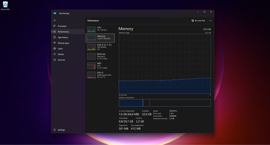The height and width of the screenshot is (145, 270).
Task: Open the hamburger navigation menu
Action: (55, 20)
